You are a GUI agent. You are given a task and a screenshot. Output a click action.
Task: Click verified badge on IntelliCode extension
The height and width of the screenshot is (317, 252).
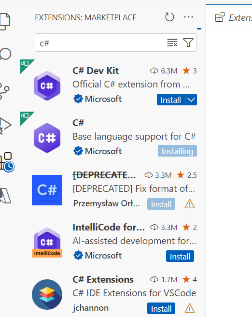(78, 255)
